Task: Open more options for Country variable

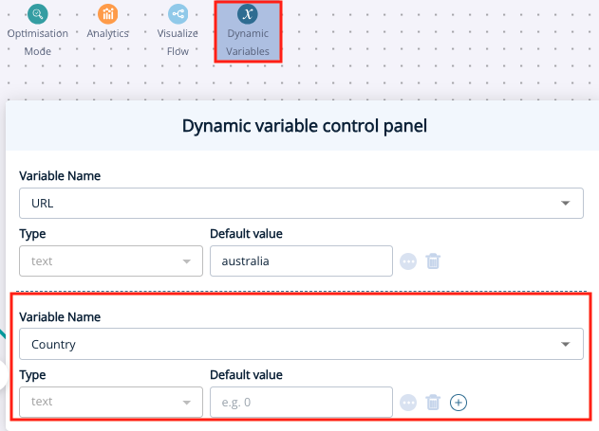Action: (408, 403)
